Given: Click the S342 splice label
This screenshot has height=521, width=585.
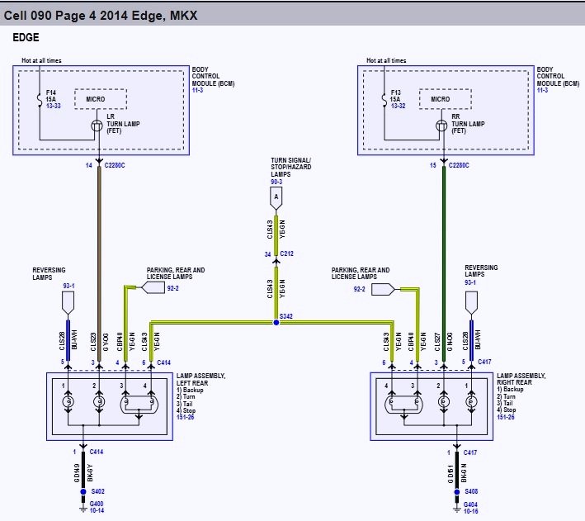Looking at the screenshot, I should click(x=286, y=316).
